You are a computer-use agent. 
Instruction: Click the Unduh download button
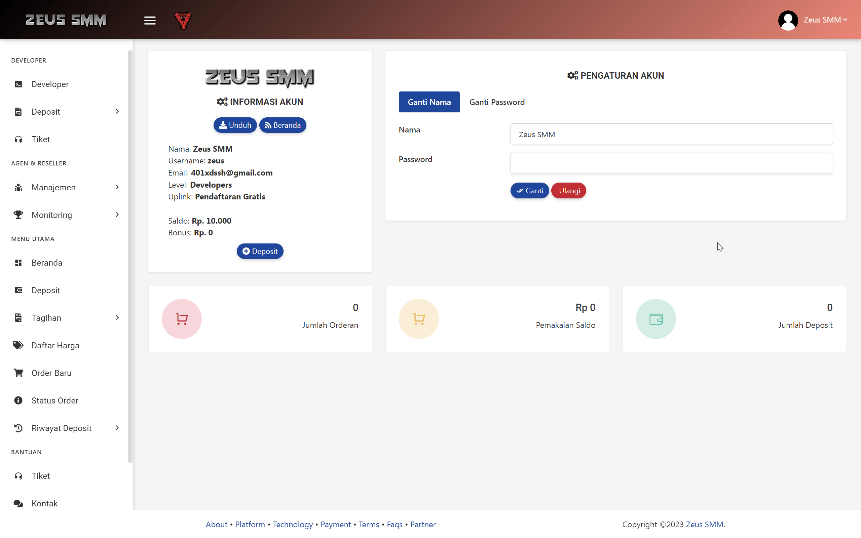pos(235,125)
